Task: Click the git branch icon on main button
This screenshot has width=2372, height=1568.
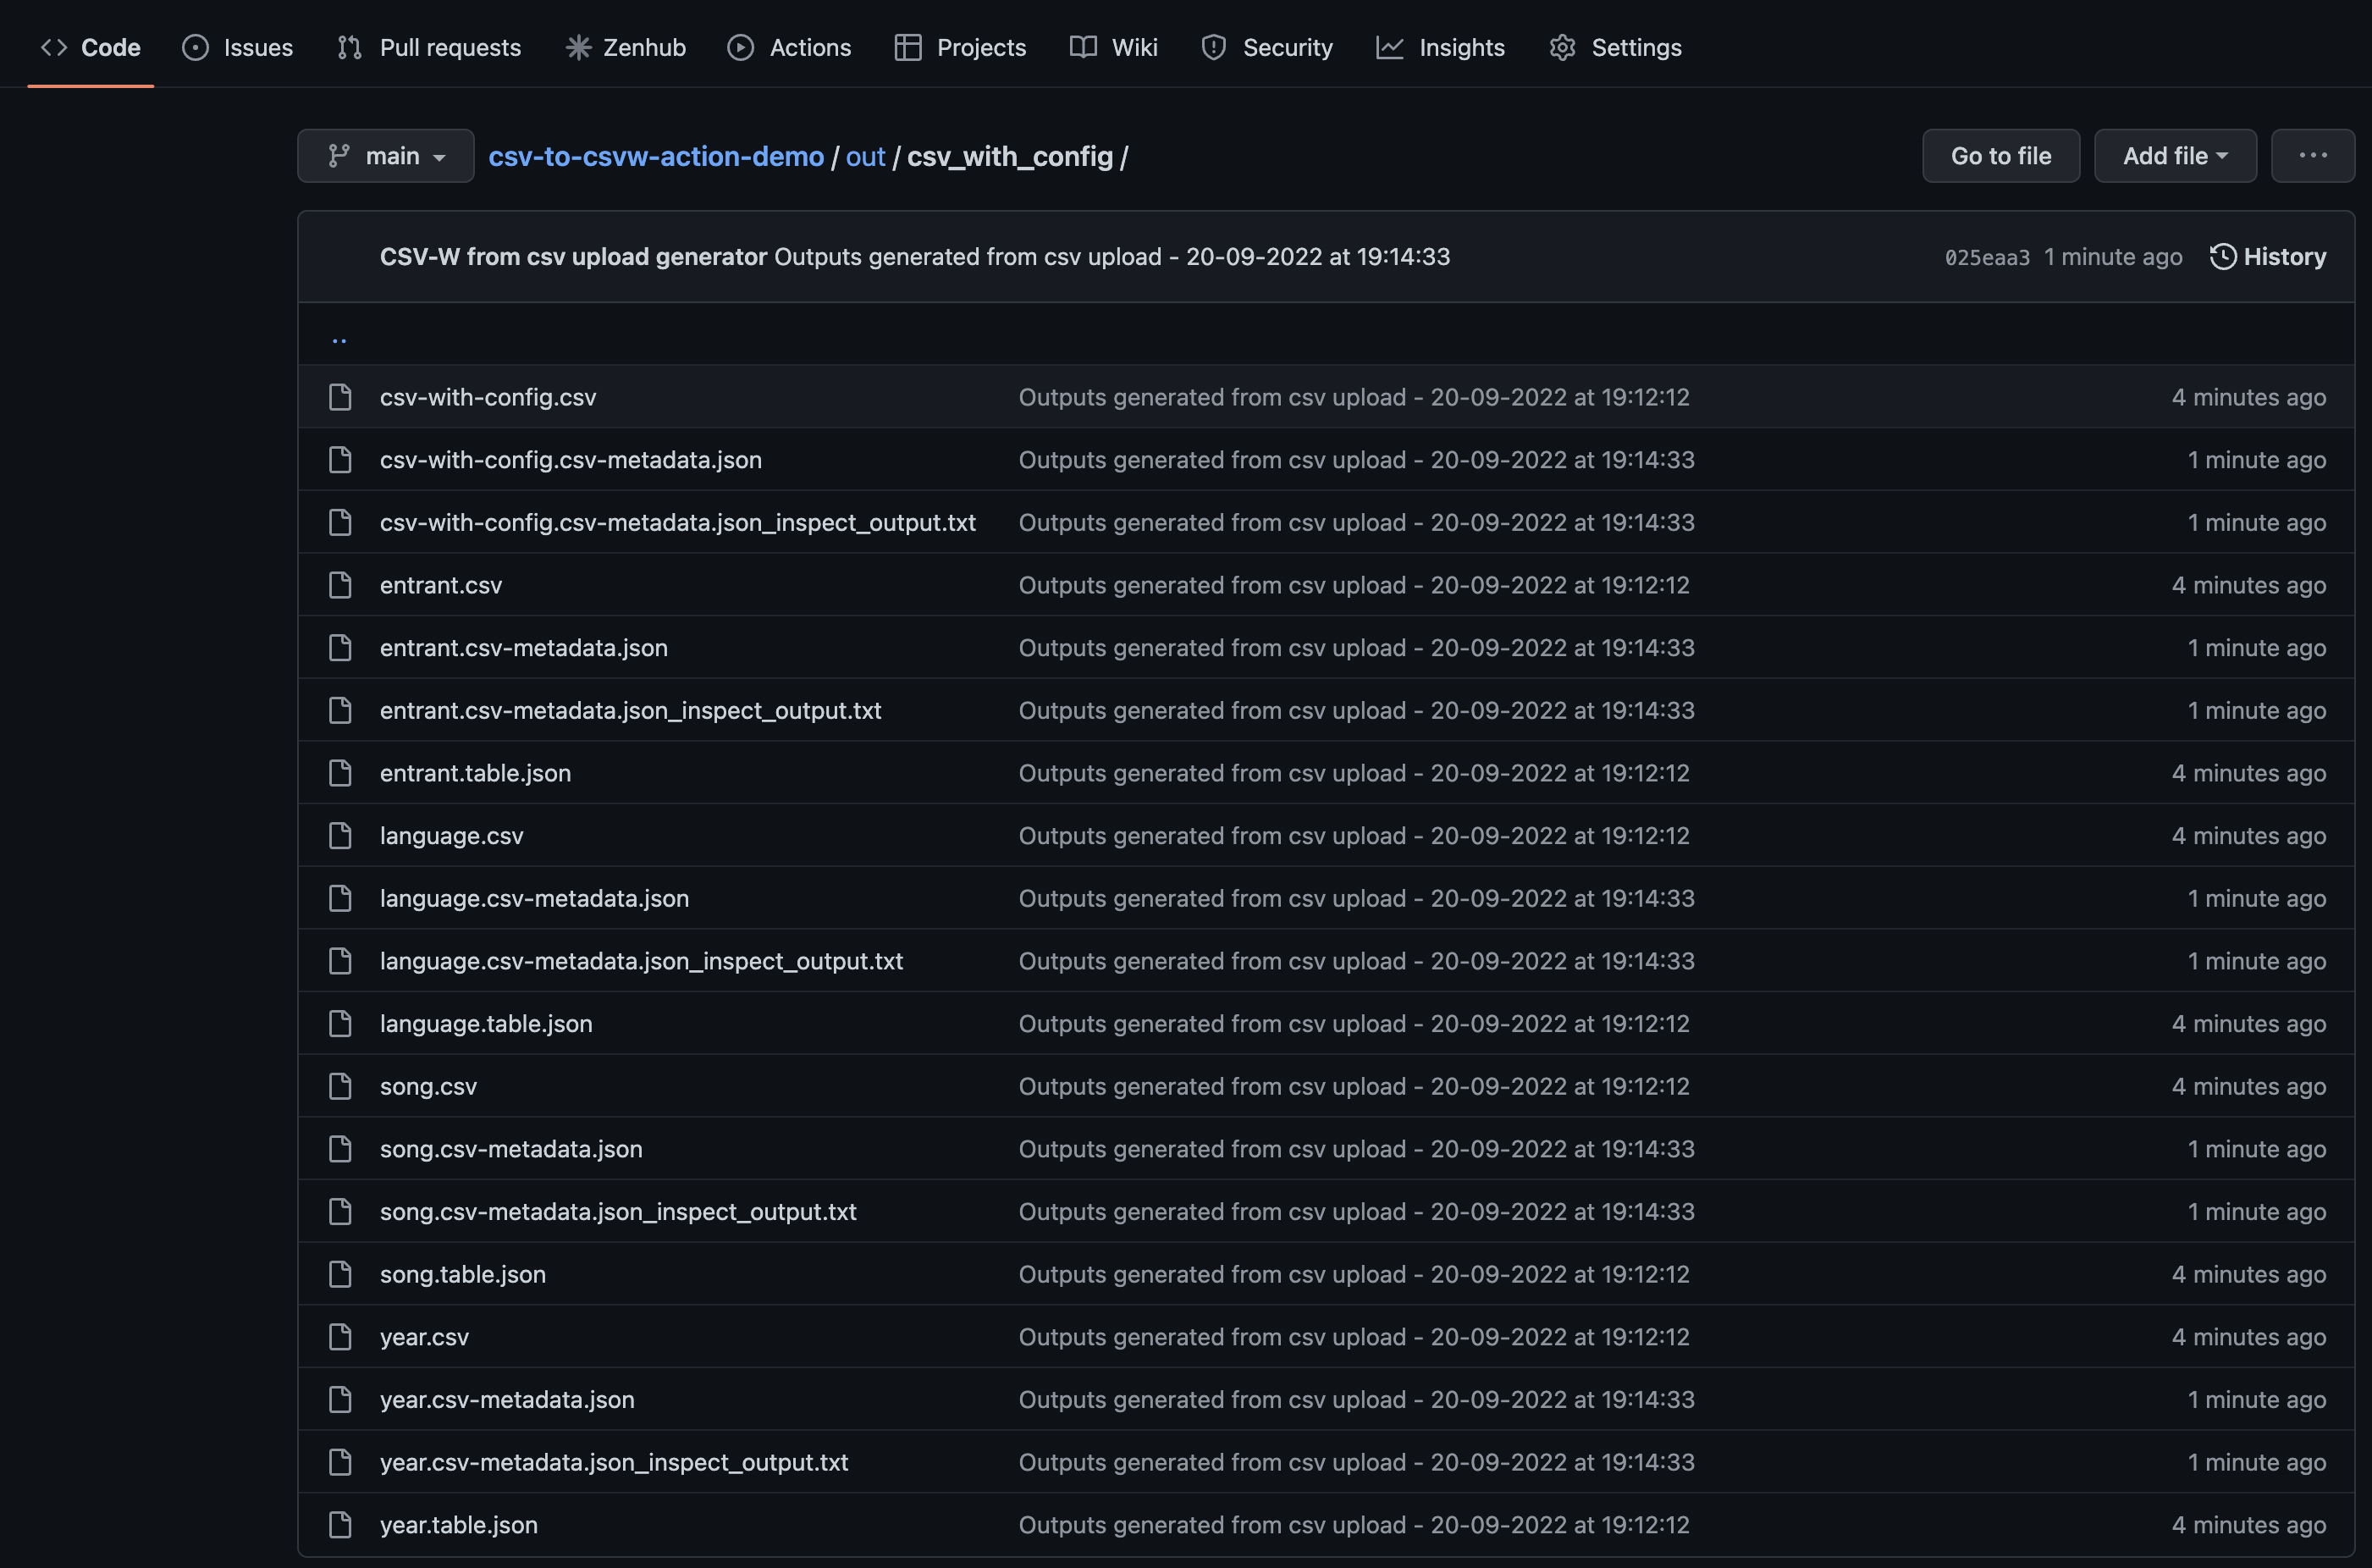Action: click(339, 156)
